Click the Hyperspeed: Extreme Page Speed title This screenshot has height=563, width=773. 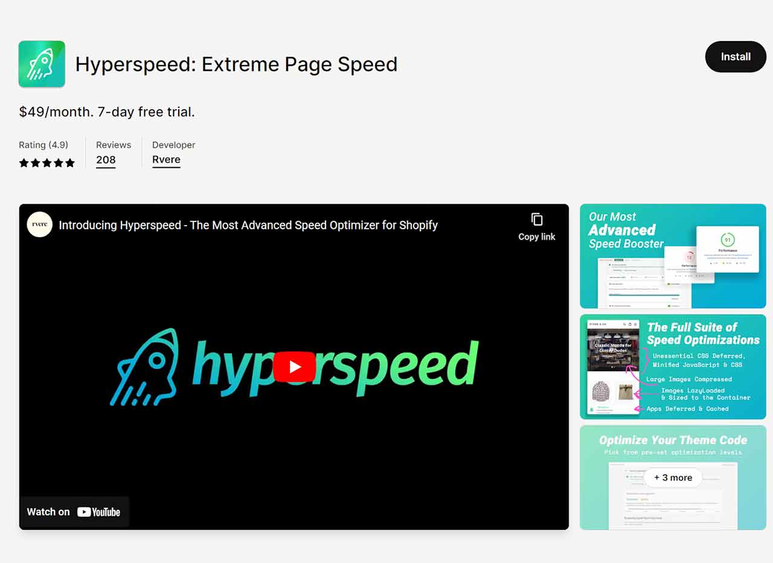click(x=236, y=64)
